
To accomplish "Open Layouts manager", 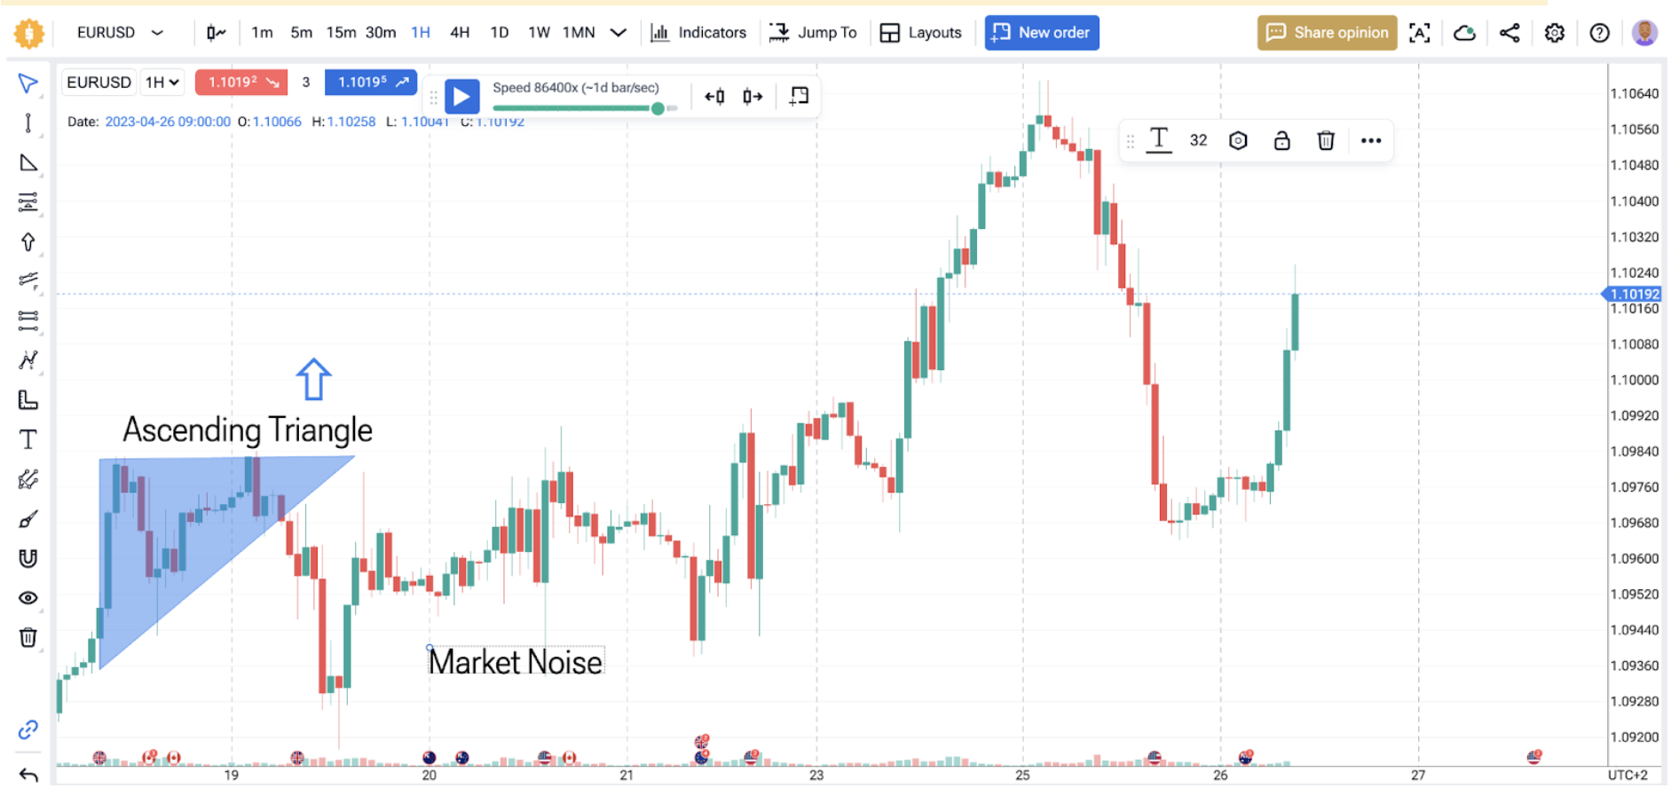I will [921, 32].
